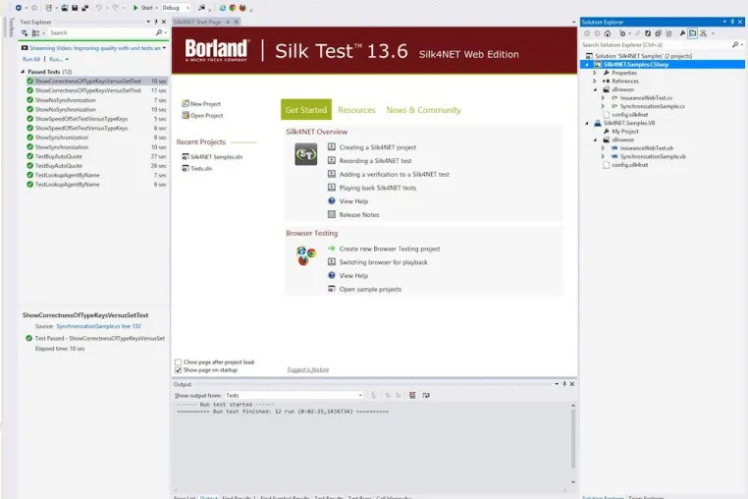Viewport: 748px width, 499px height.
Task: Click the Suggest a feature link
Action: (307, 369)
